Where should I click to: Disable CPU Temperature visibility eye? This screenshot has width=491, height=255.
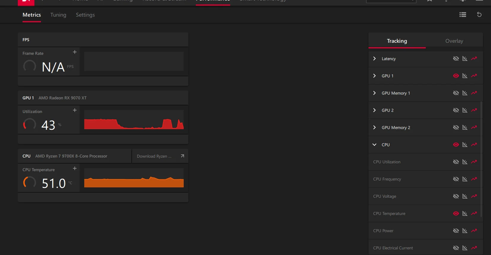(x=456, y=213)
